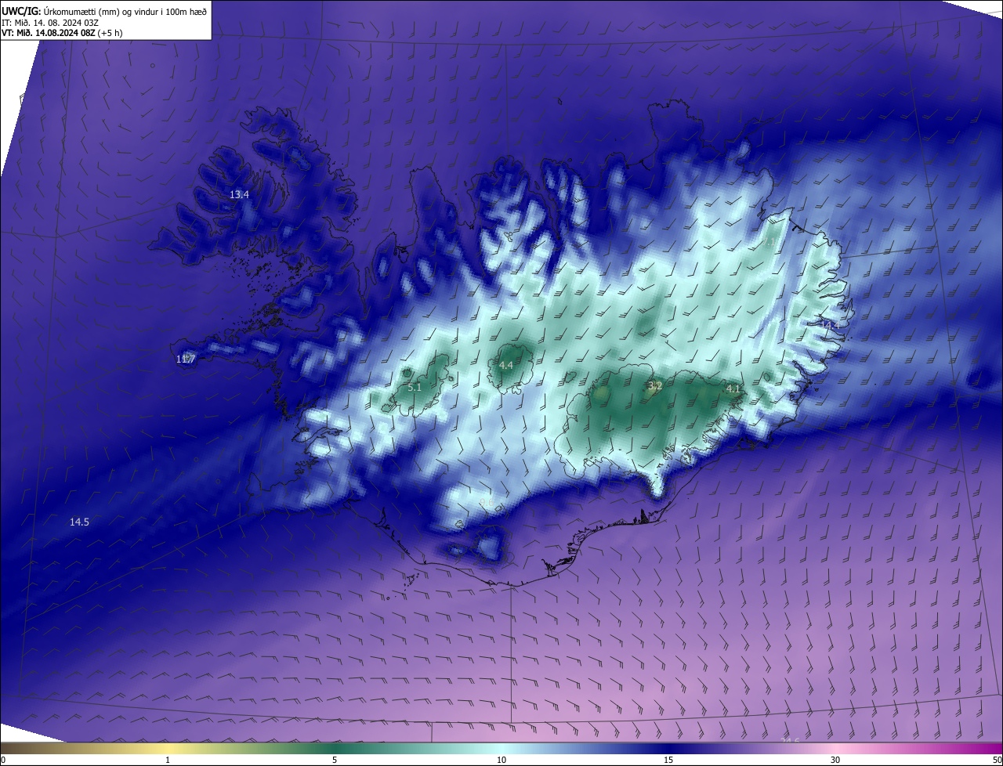Select the 'VT: Mið. 14.08.2024 08Z (+5 h)' line

click(62, 33)
